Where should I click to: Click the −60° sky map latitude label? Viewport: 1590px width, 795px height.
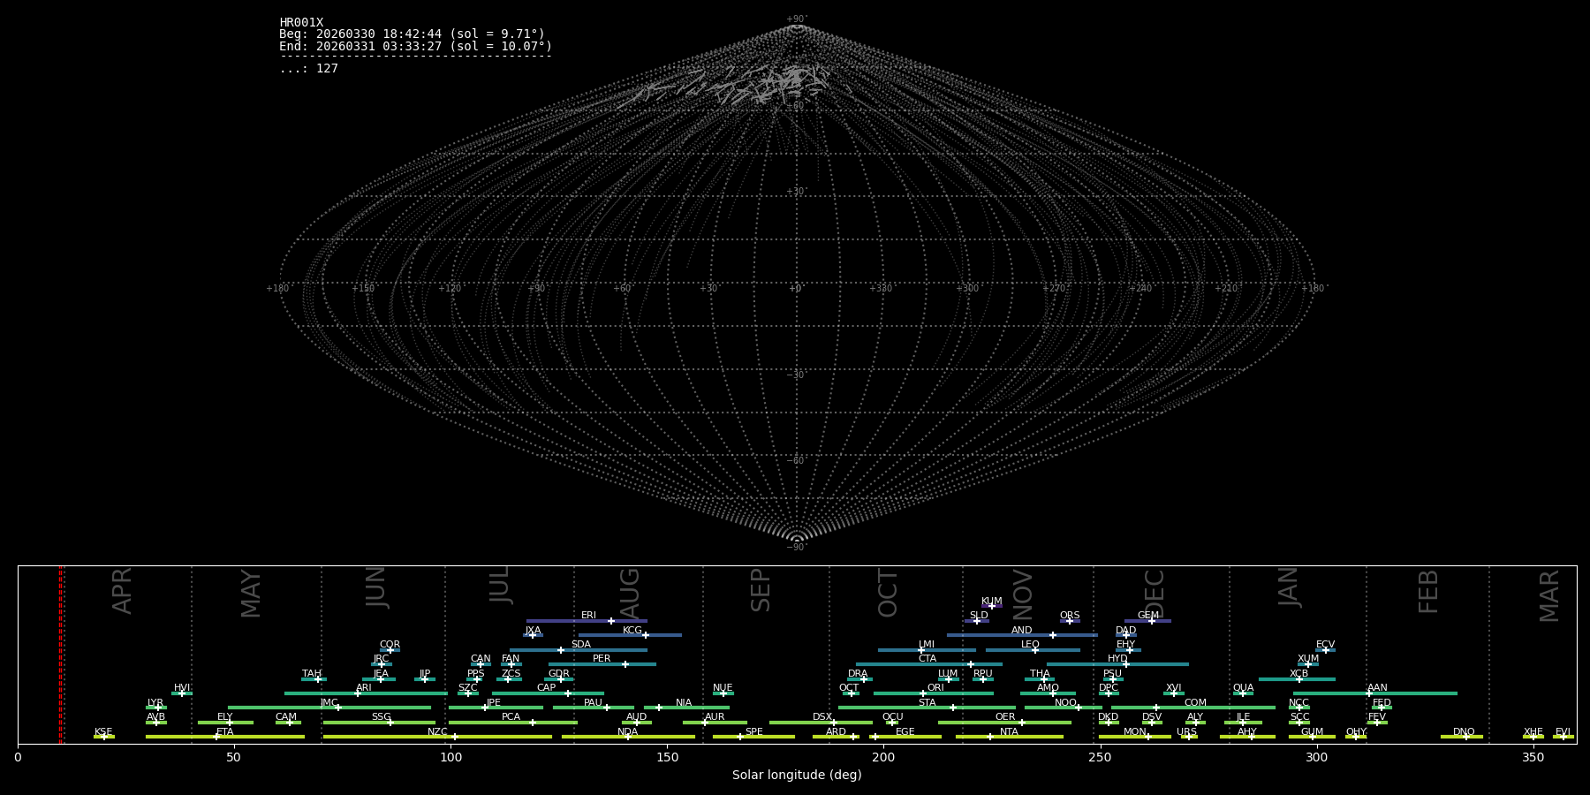(x=796, y=460)
